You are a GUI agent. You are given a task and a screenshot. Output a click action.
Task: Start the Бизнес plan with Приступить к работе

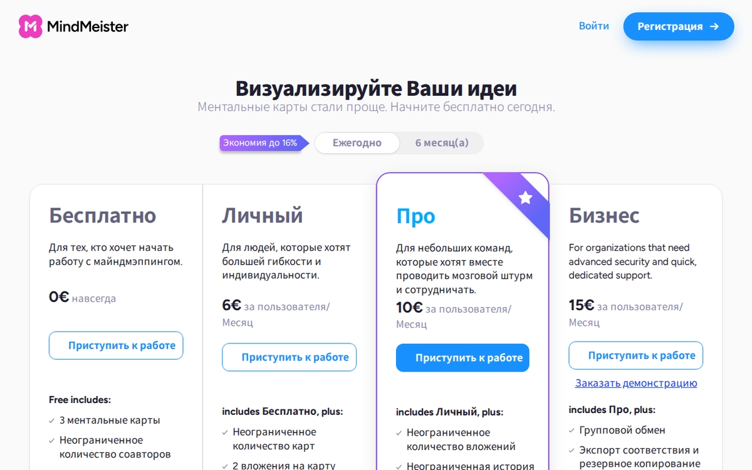click(x=636, y=355)
